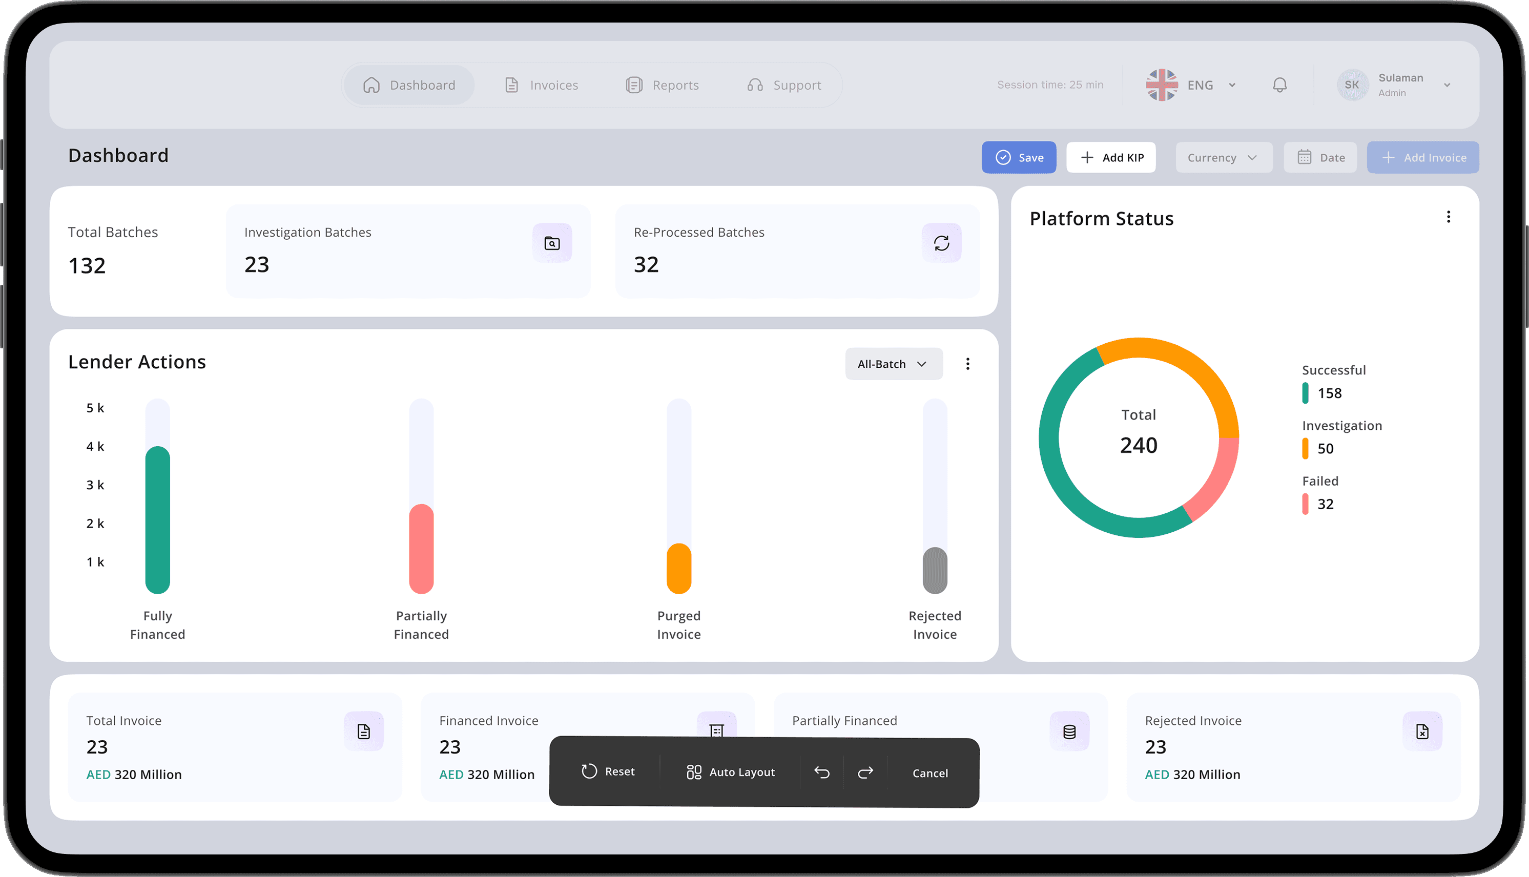The height and width of the screenshot is (877, 1529).
Task: Click the Total Invoice document icon
Action: (363, 731)
